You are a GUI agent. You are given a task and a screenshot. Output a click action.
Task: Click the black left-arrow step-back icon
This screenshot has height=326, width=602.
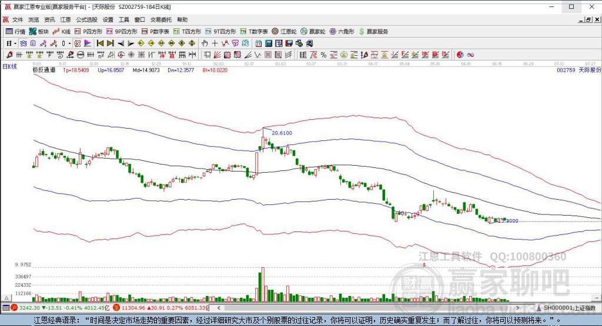tap(121, 43)
